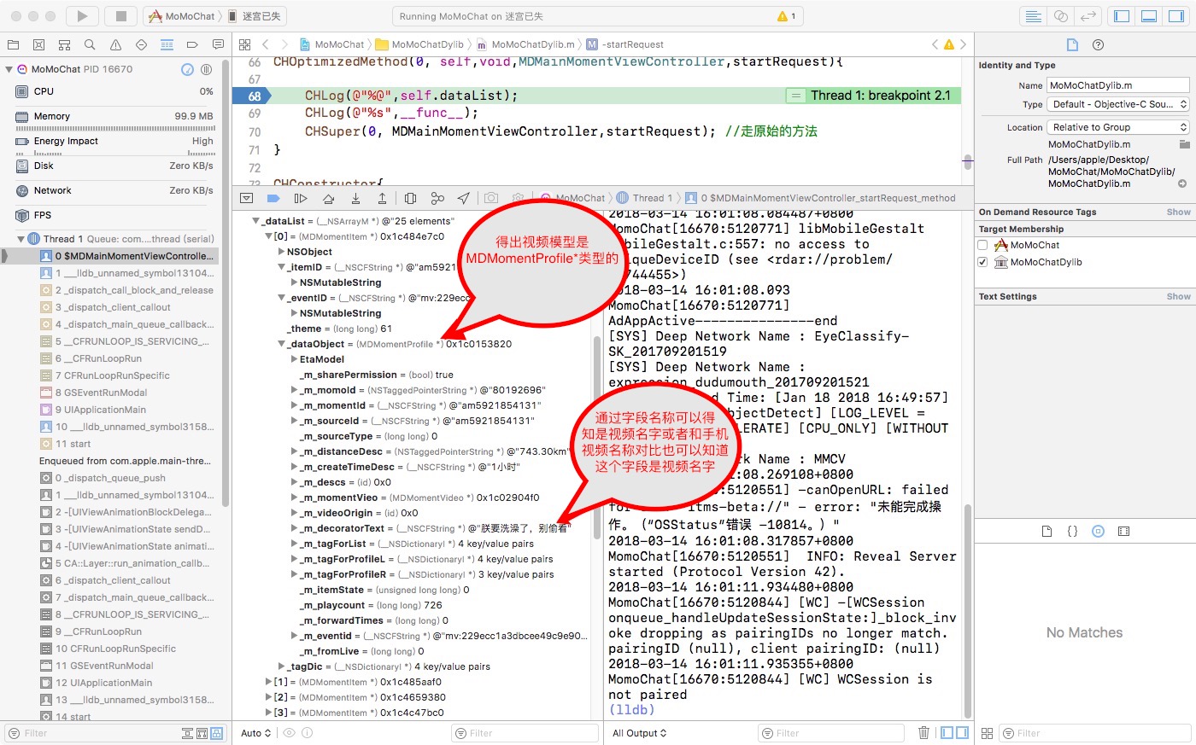Viewport: 1196px width, 745px height.
Task: Open Debug View Hierarchy icon
Action: [410, 198]
